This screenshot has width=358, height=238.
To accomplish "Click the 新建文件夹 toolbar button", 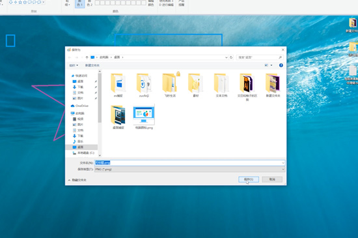I will click(92, 65).
